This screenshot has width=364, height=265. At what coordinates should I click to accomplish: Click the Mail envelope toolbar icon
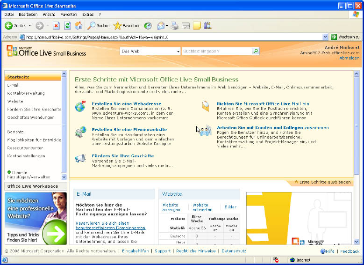pos(161,26)
